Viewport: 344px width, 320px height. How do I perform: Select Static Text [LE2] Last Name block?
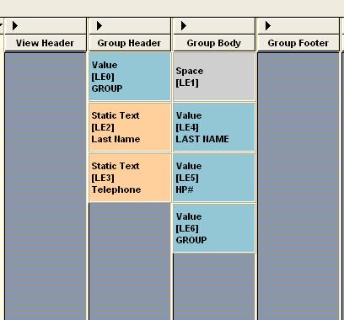coord(130,127)
